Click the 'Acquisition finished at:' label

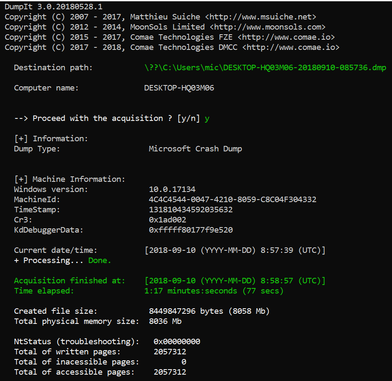coord(69,281)
